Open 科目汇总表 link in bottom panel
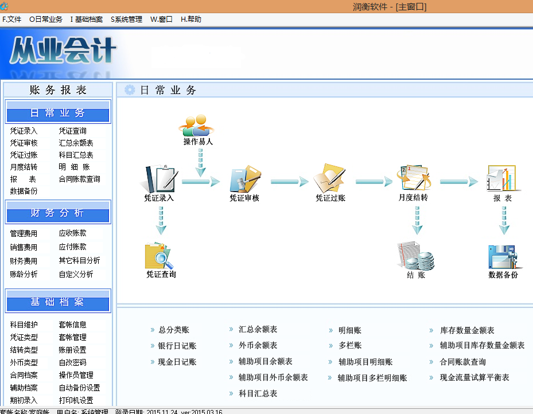This screenshot has height=414, width=533. coord(258,393)
